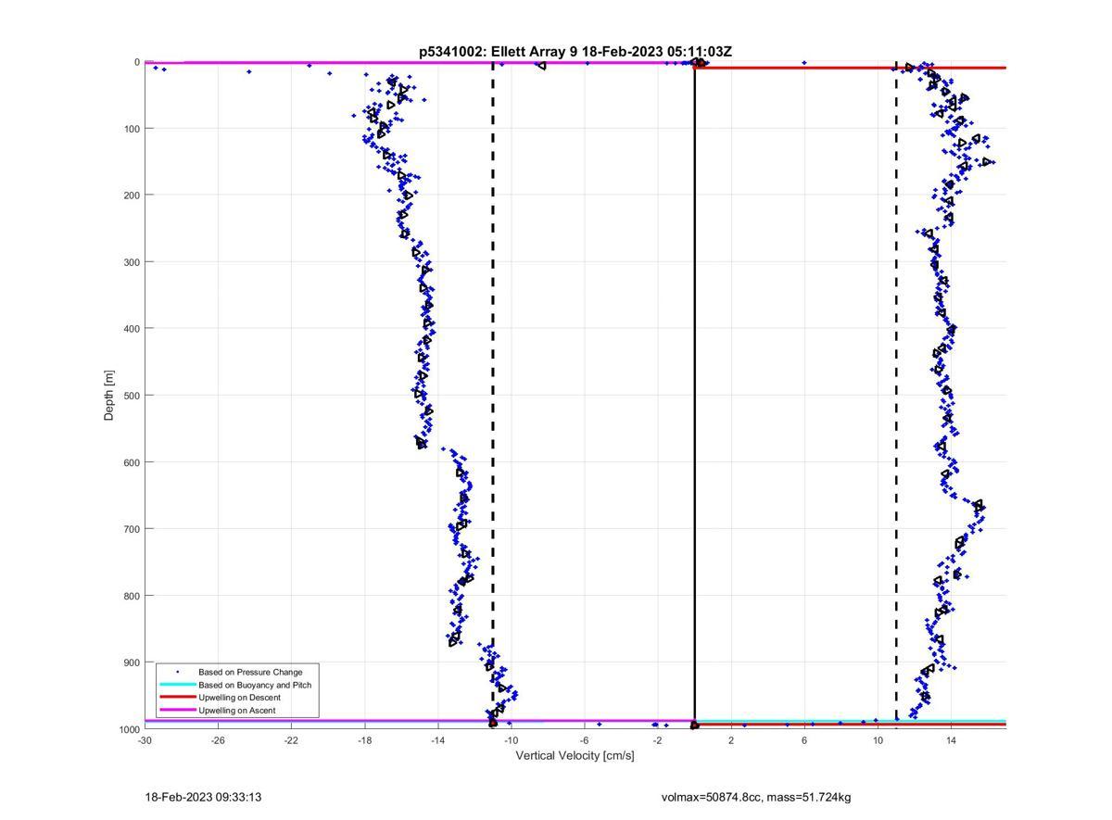Image resolution: width=1112 pixels, height=820 pixels.
Task: Click the 'Depth [m]' axis label
Action: [x=109, y=396]
